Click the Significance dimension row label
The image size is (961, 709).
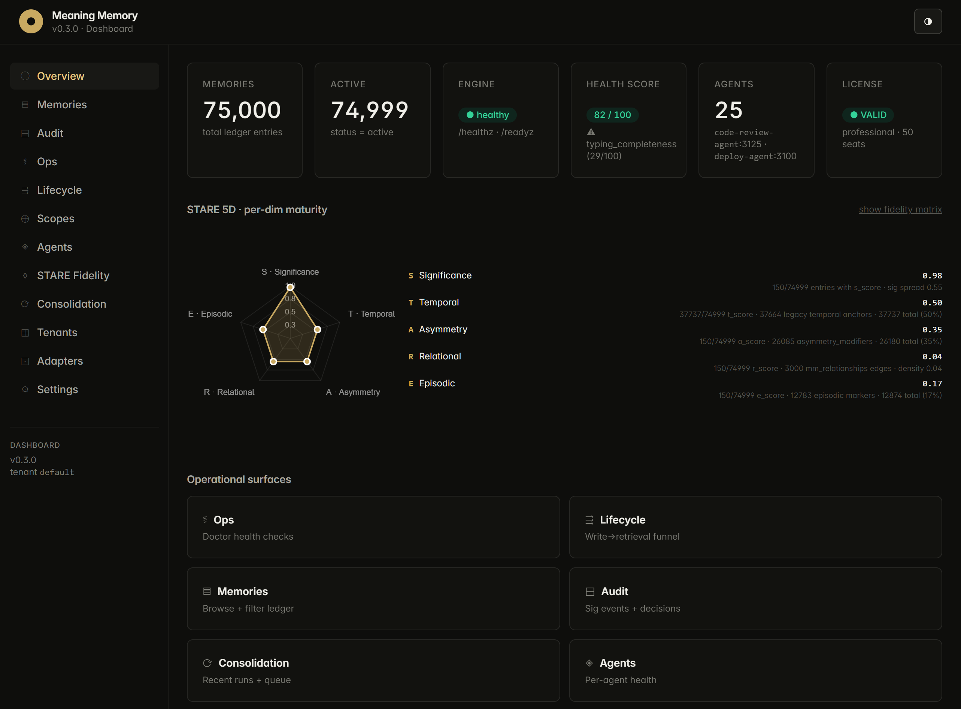[445, 275]
